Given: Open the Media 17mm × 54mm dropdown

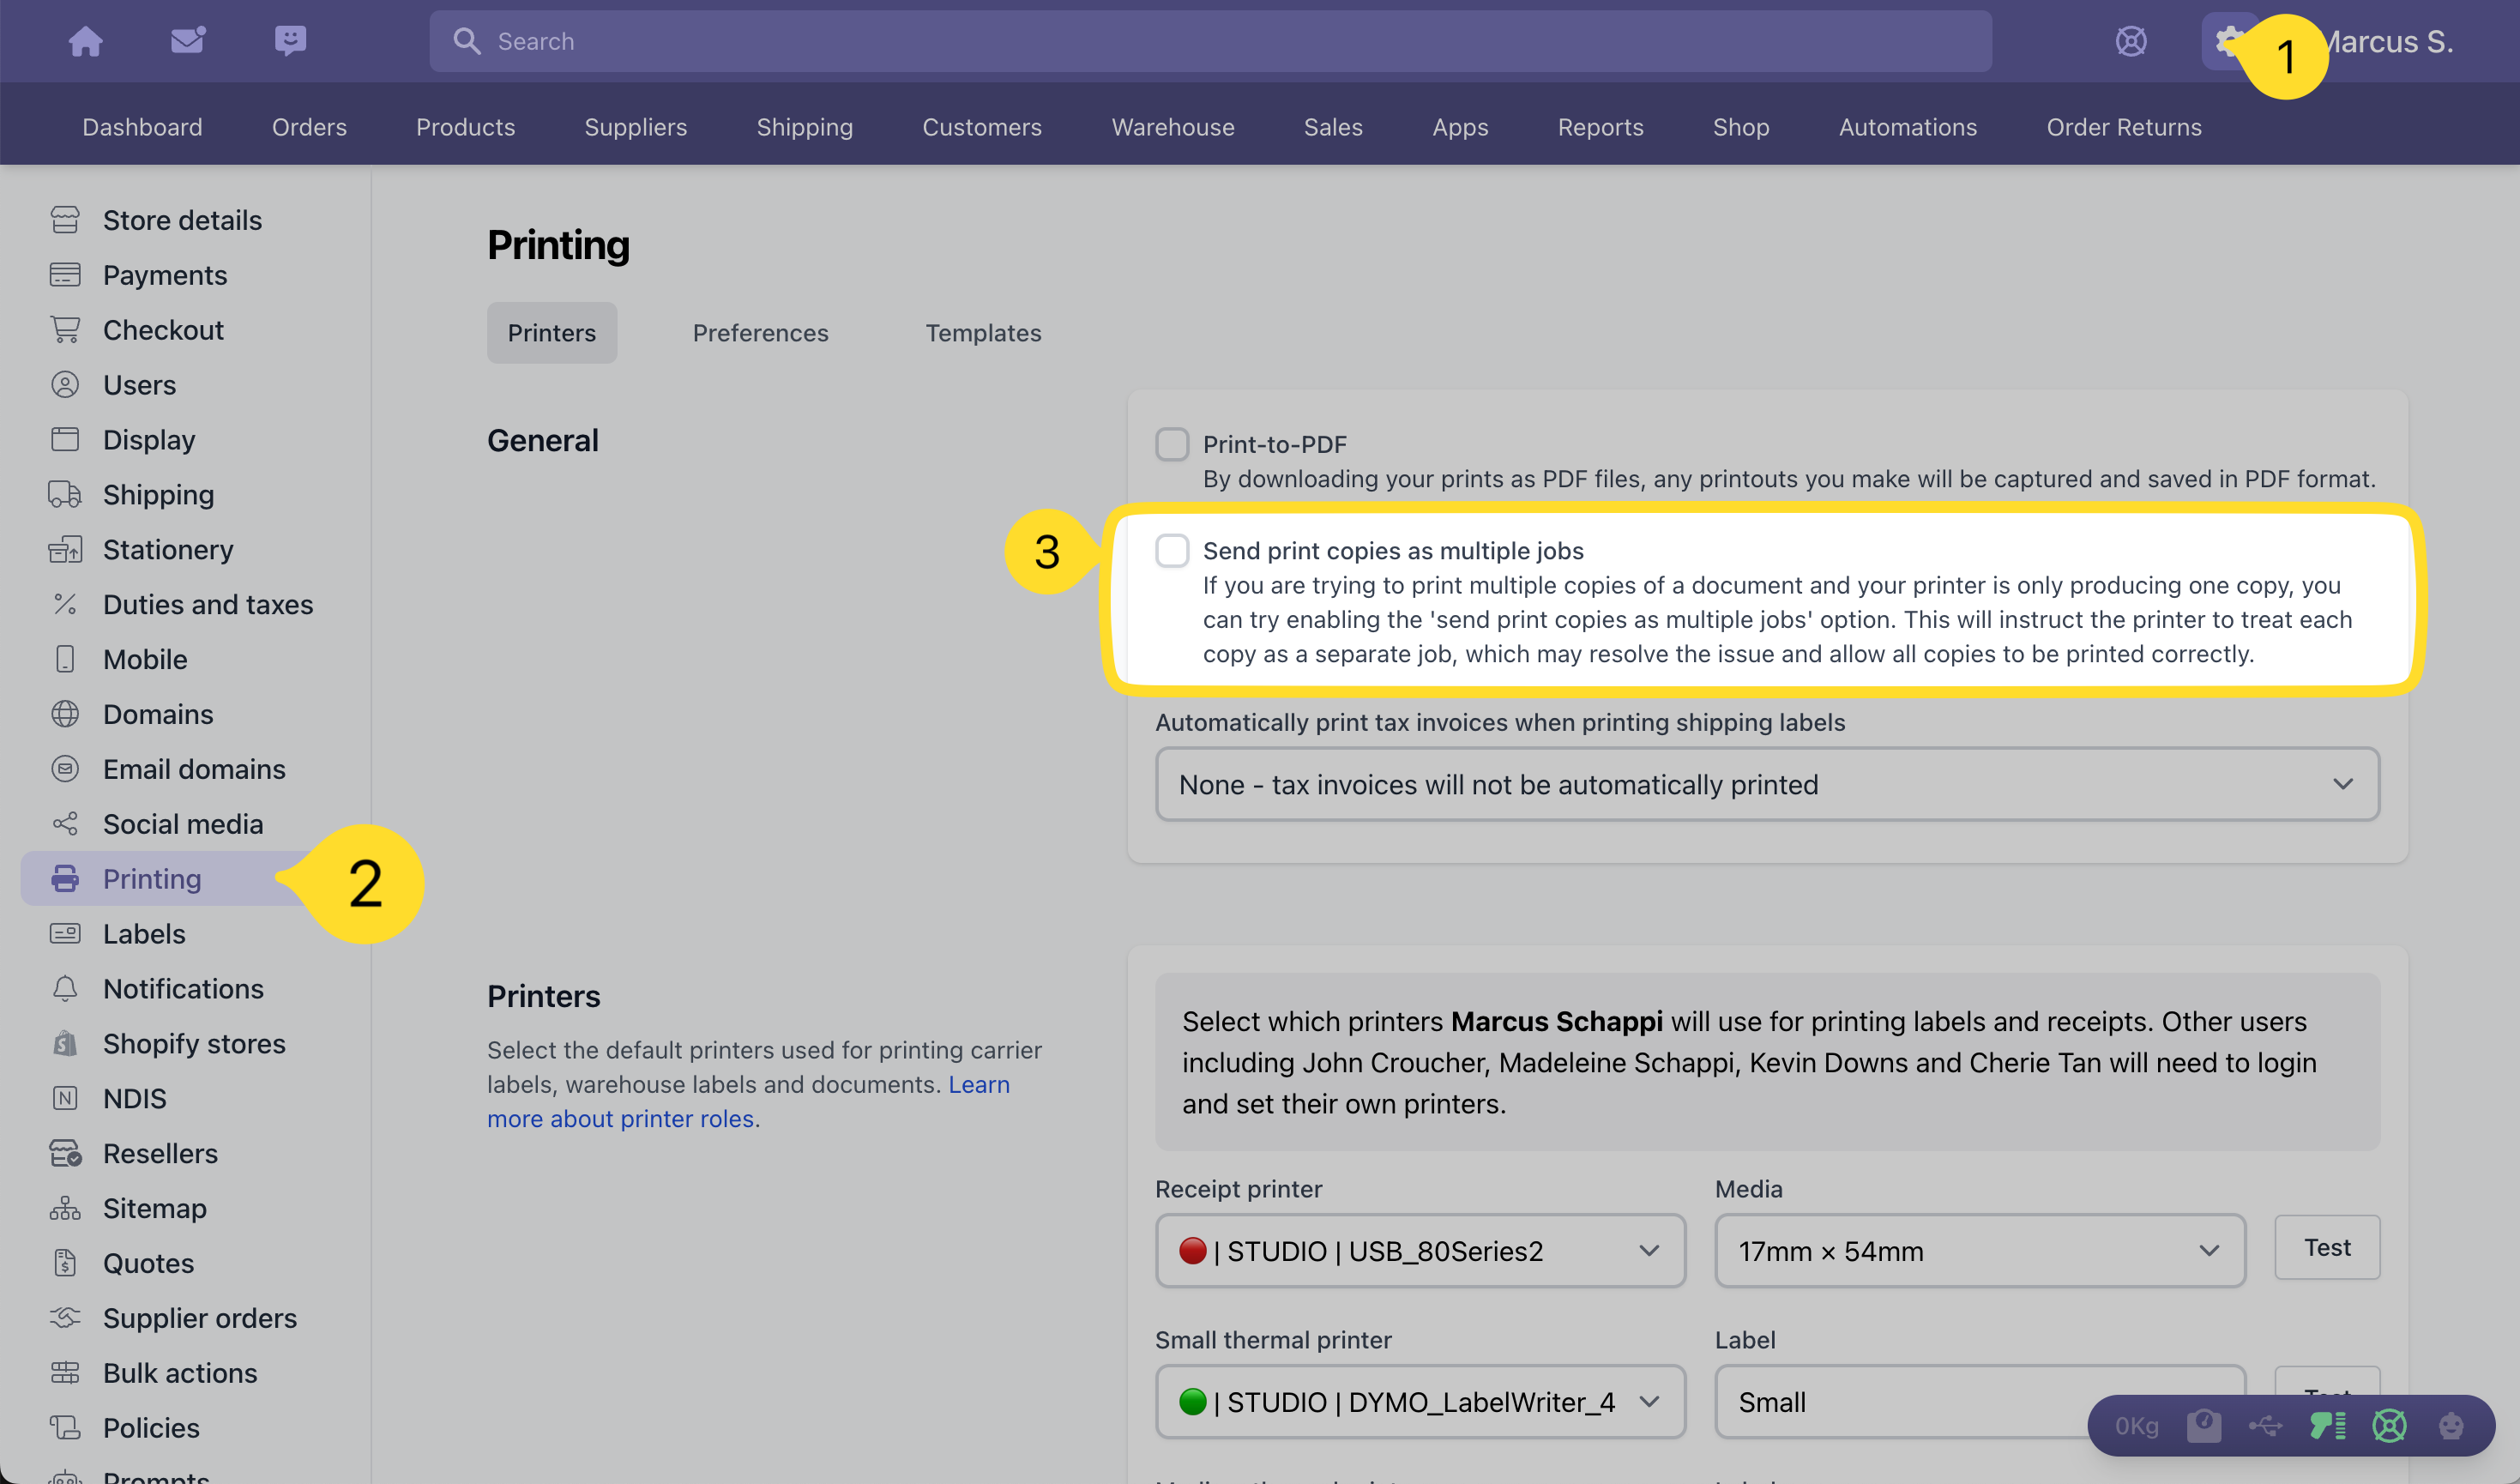Looking at the screenshot, I should (1979, 1251).
